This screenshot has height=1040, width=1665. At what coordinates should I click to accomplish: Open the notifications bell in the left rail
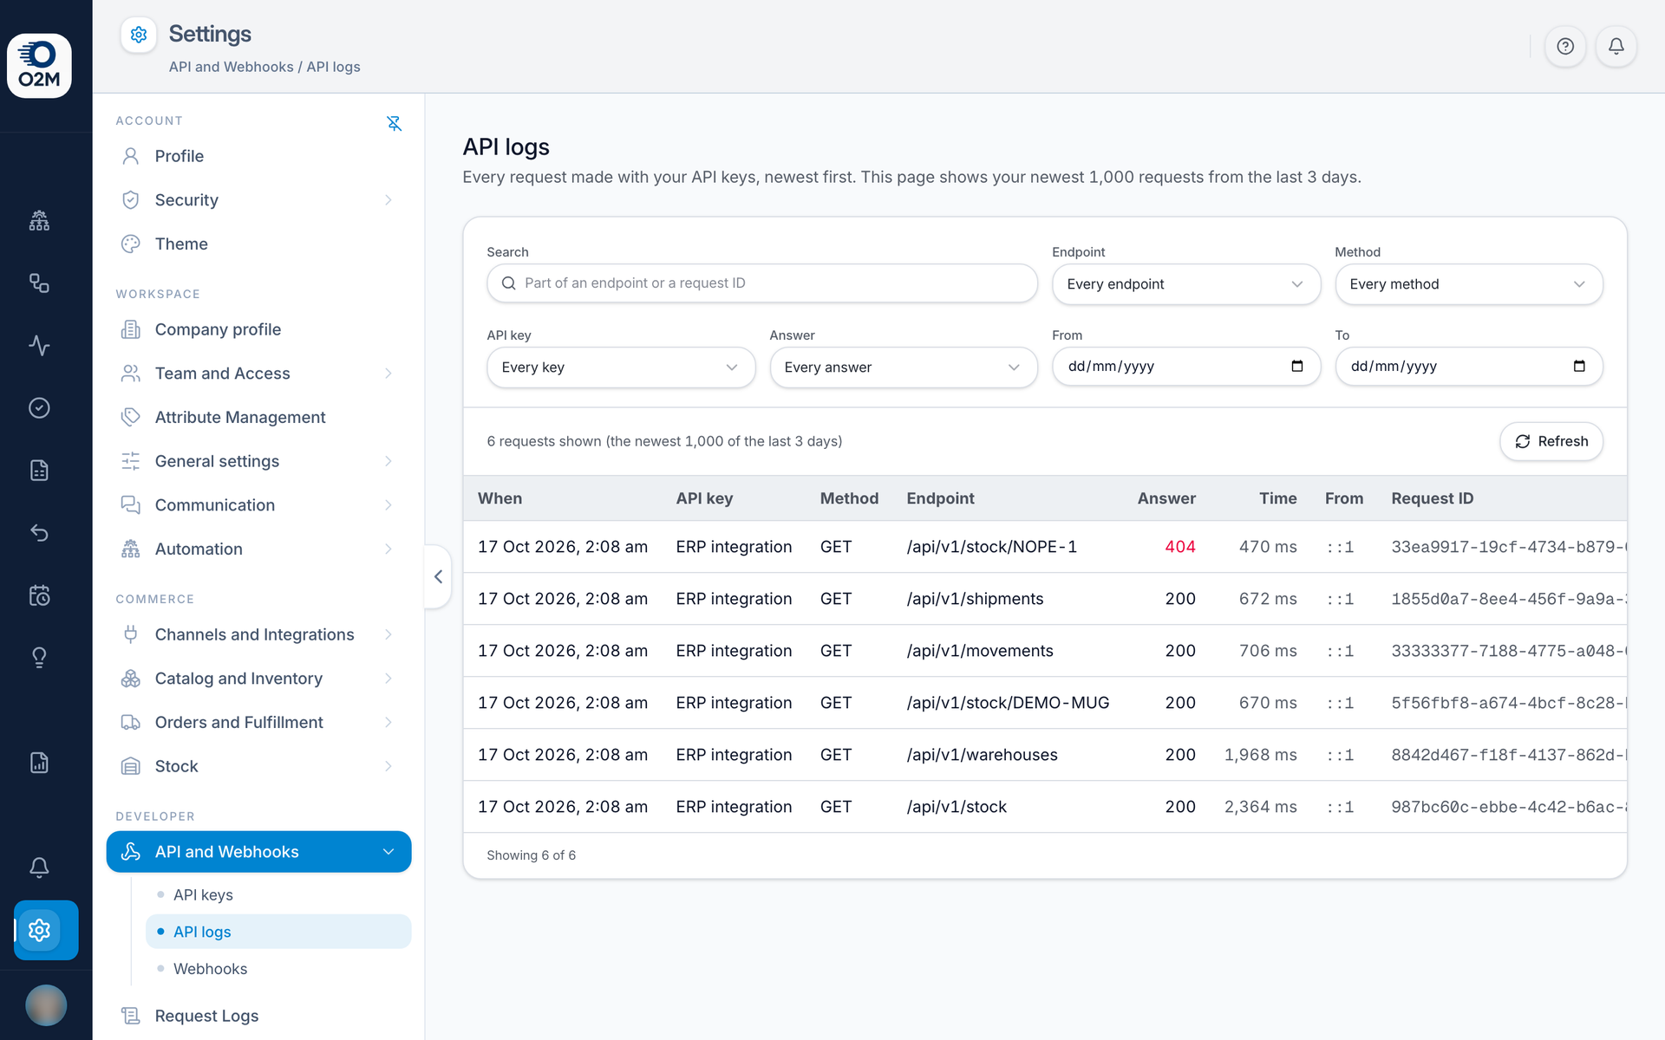pyautogui.click(x=39, y=868)
